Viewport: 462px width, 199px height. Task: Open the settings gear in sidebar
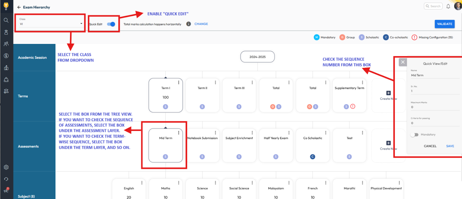(x=6, y=167)
